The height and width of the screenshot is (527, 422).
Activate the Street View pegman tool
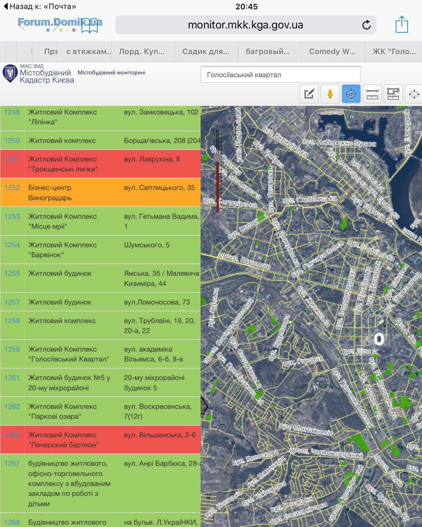coord(330,94)
